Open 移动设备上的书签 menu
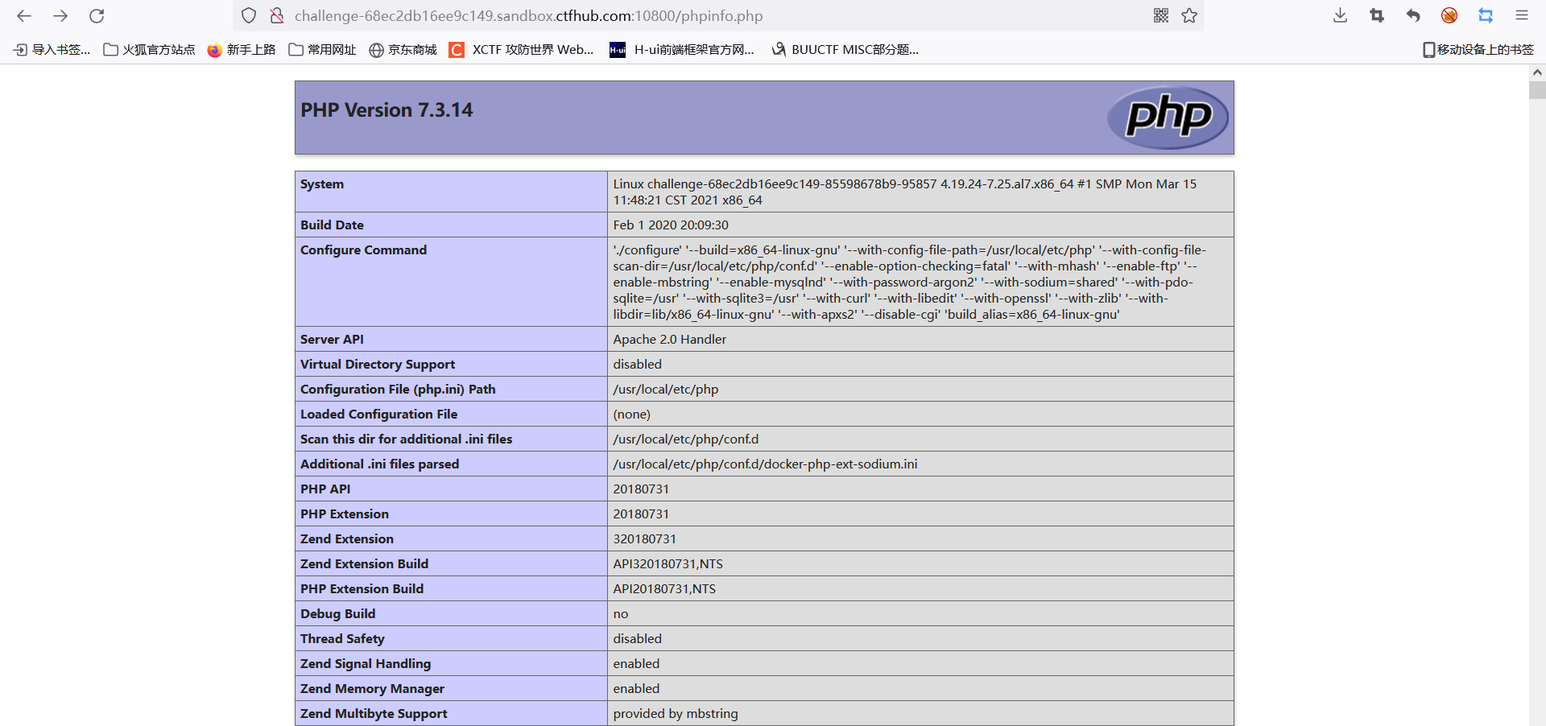The height and width of the screenshot is (726, 1546). click(1477, 49)
